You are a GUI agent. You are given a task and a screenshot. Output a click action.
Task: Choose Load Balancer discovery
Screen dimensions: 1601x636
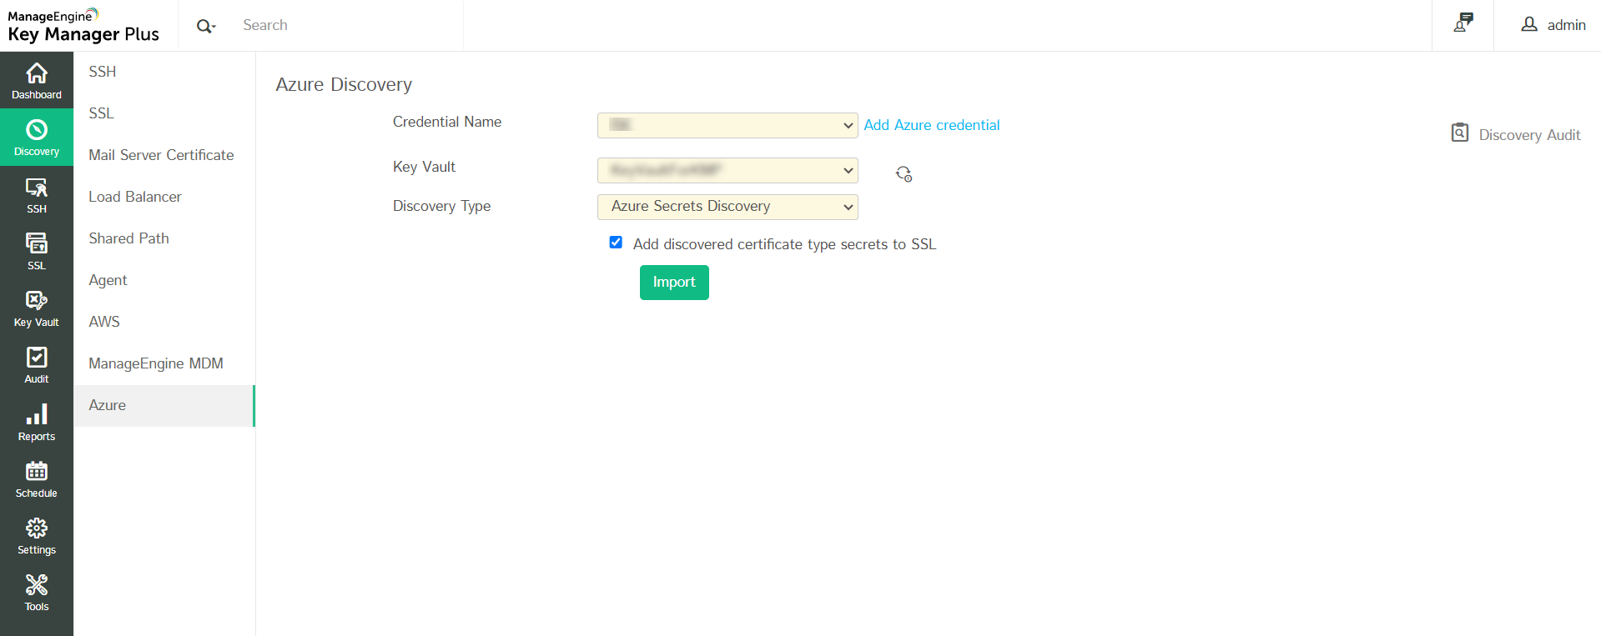(x=164, y=197)
